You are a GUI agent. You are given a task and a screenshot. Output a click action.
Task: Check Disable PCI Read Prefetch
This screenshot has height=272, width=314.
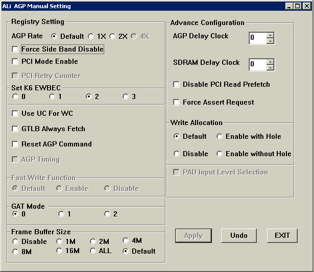pyautogui.click(x=176, y=85)
